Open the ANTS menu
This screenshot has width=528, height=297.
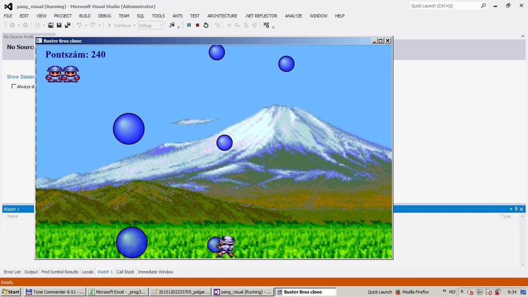click(x=177, y=16)
